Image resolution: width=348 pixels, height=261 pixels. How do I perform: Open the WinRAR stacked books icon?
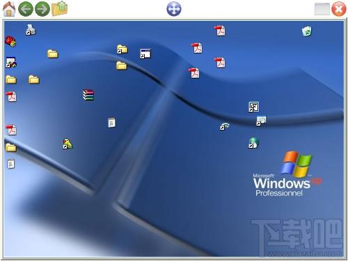tap(88, 95)
